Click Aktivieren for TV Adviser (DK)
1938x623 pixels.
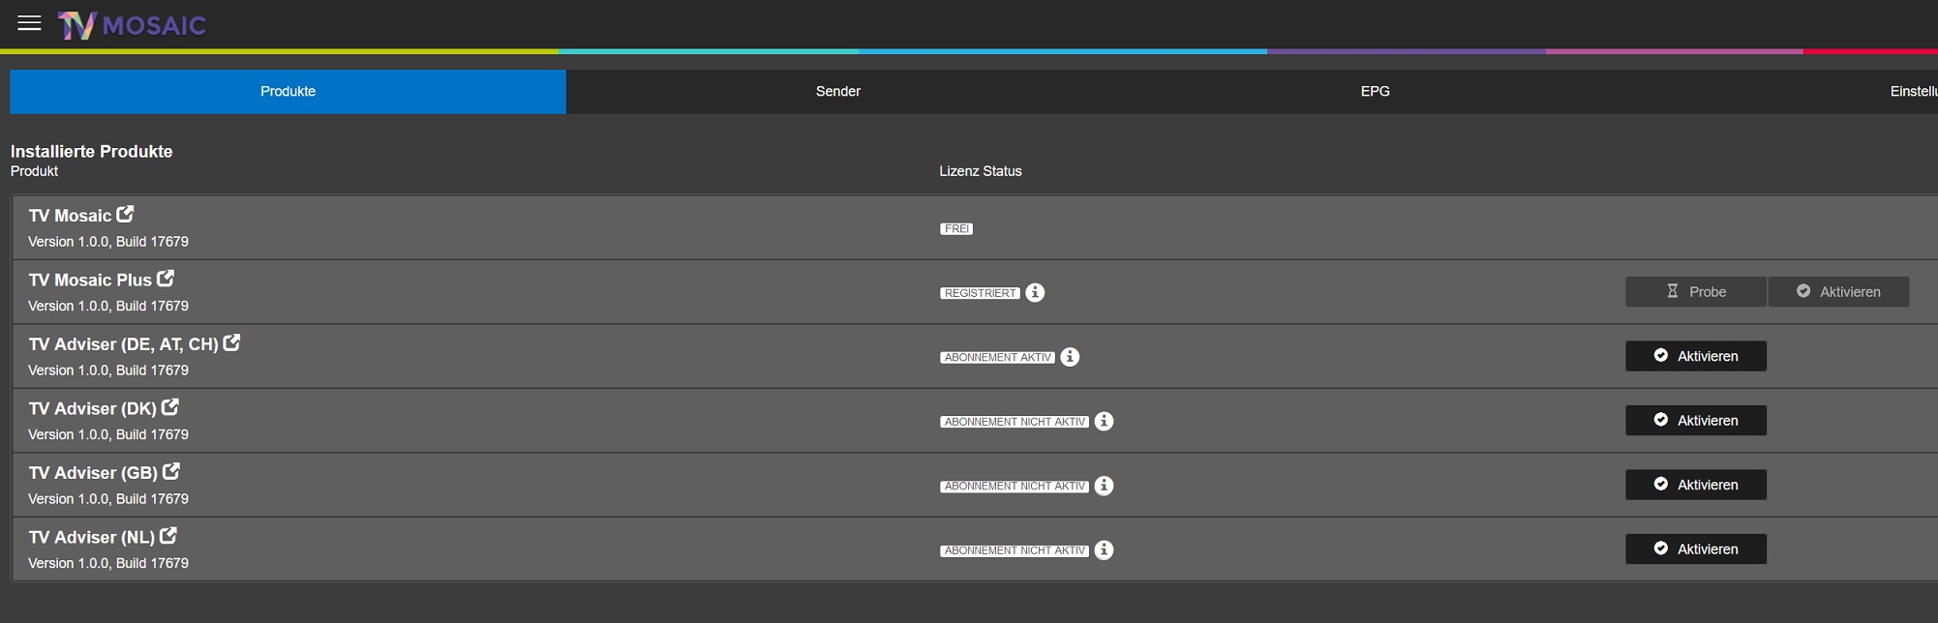tap(1696, 420)
